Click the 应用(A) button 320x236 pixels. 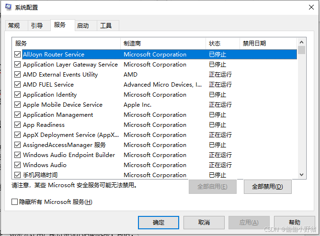(249, 223)
